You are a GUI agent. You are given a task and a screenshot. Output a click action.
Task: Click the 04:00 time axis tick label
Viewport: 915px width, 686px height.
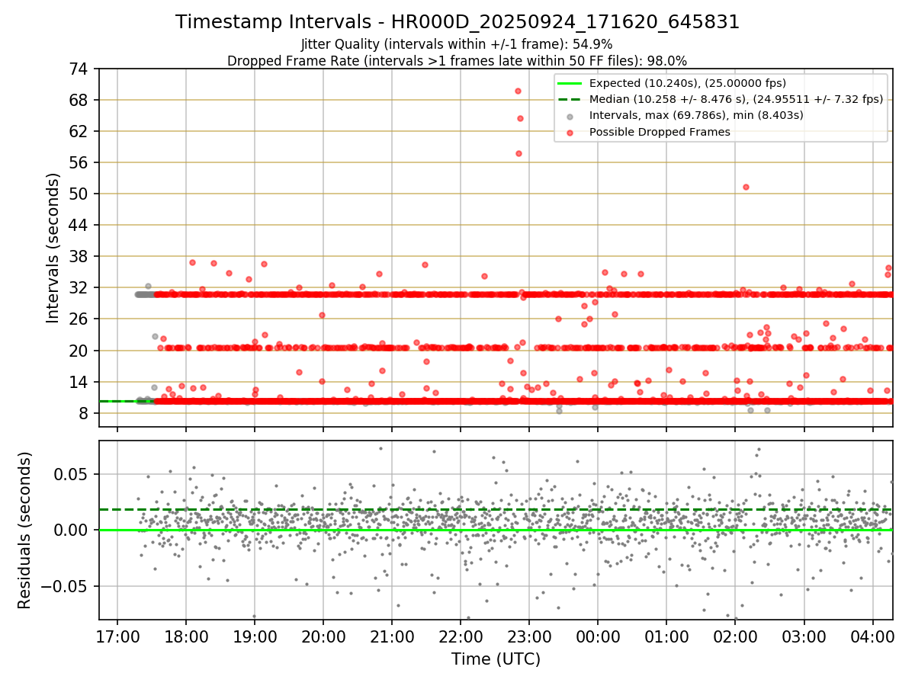point(872,637)
